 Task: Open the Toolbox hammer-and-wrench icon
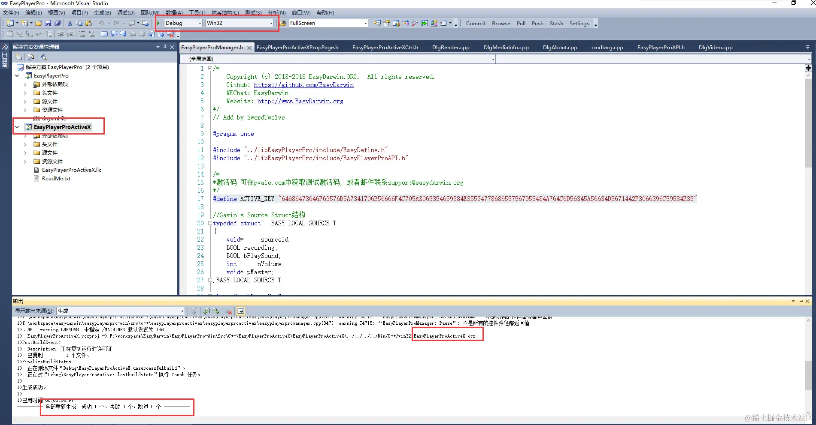[415, 23]
